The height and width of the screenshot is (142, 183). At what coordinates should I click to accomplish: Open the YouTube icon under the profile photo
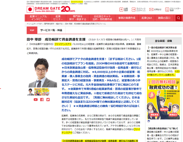(36, 100)
